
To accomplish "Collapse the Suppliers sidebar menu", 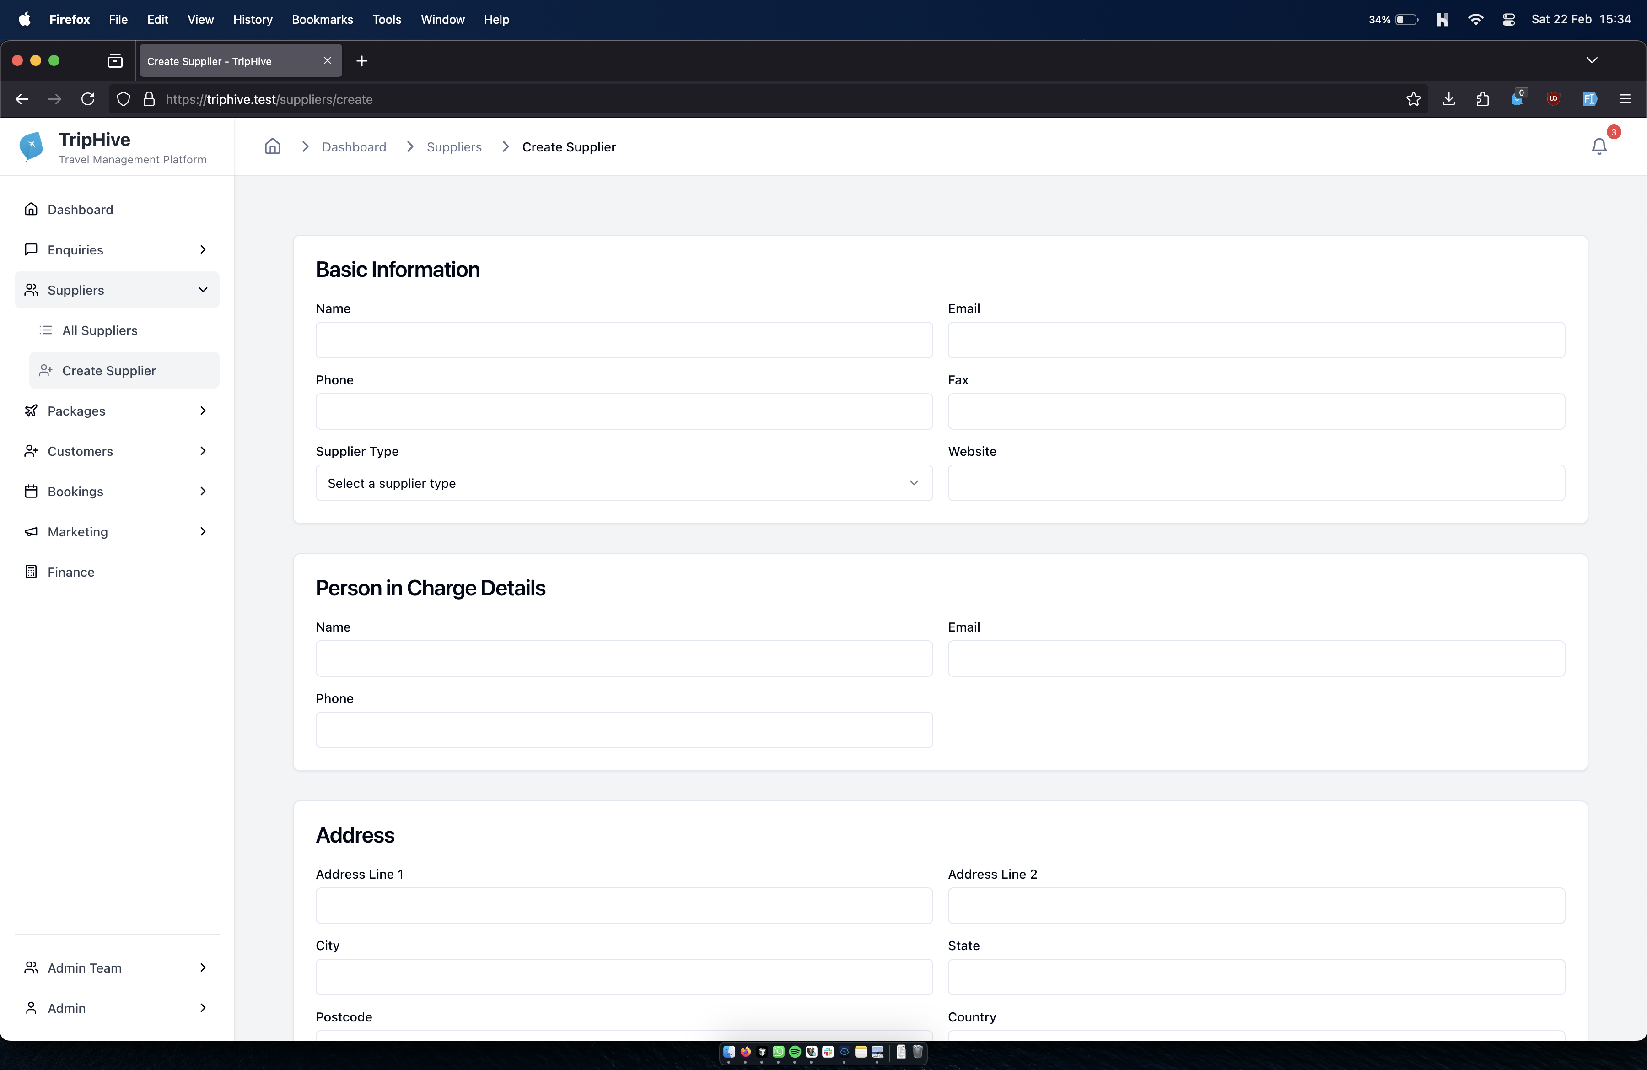I will (x=117, y=290).
